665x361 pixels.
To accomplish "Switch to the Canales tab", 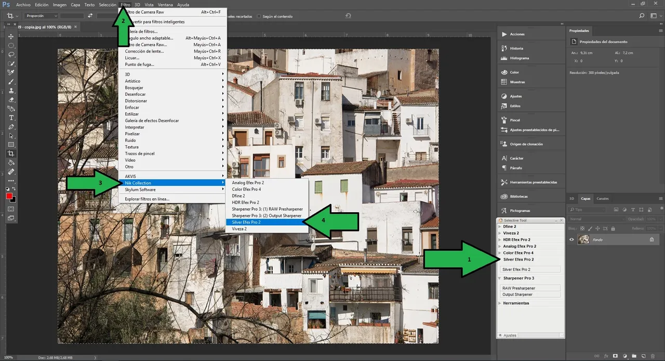I will [x=603, y=199].
